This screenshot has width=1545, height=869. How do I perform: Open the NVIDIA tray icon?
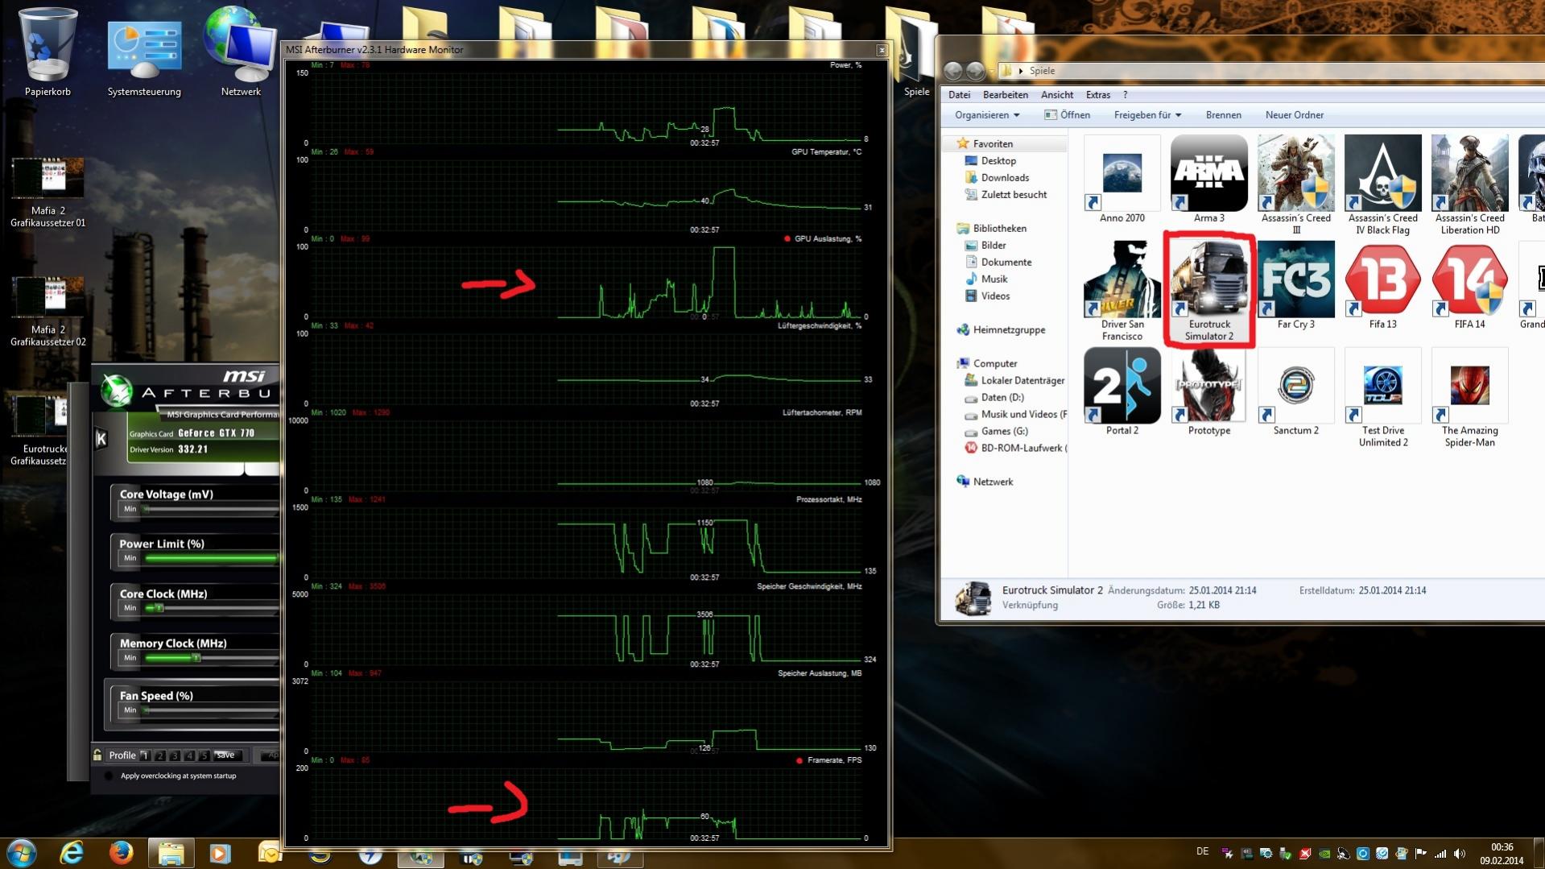(1324, 854)
